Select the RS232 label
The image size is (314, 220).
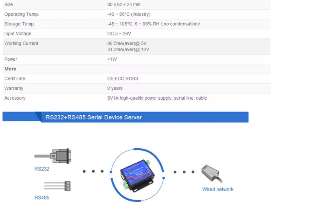(42, 169)
